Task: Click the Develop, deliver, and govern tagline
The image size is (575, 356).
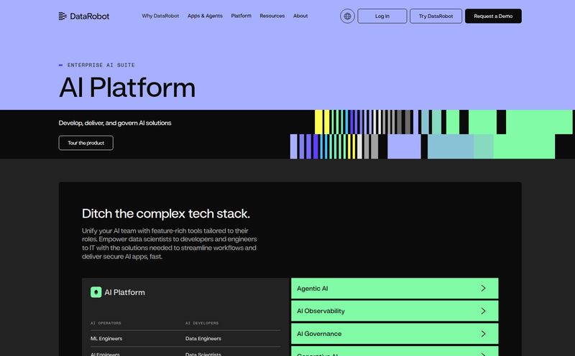Action: point(115,123)
